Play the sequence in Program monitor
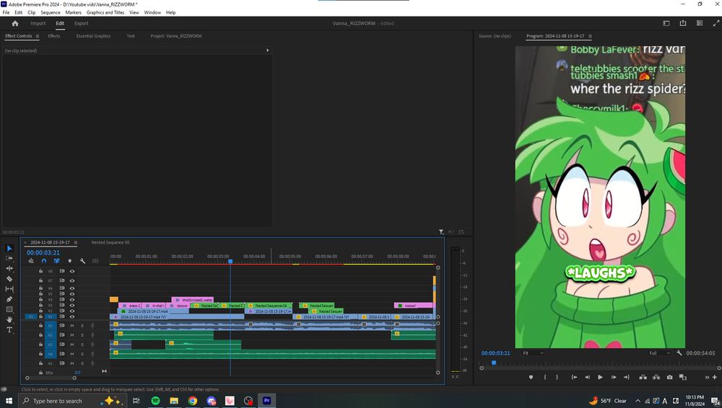This screenshot has width=722, height=408. [x=600, y=377]
